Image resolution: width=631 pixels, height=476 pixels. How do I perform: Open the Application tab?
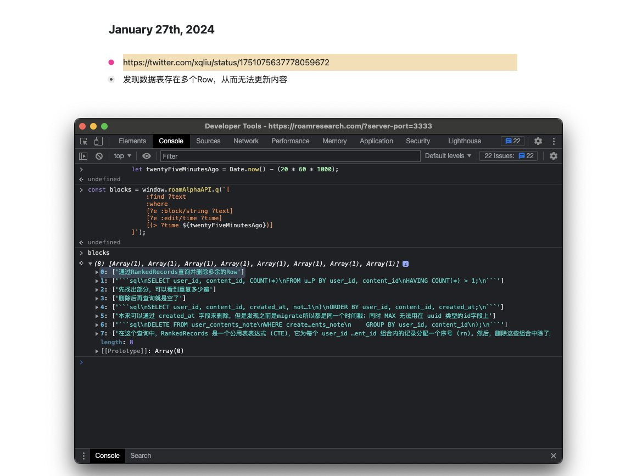[376, 141]
